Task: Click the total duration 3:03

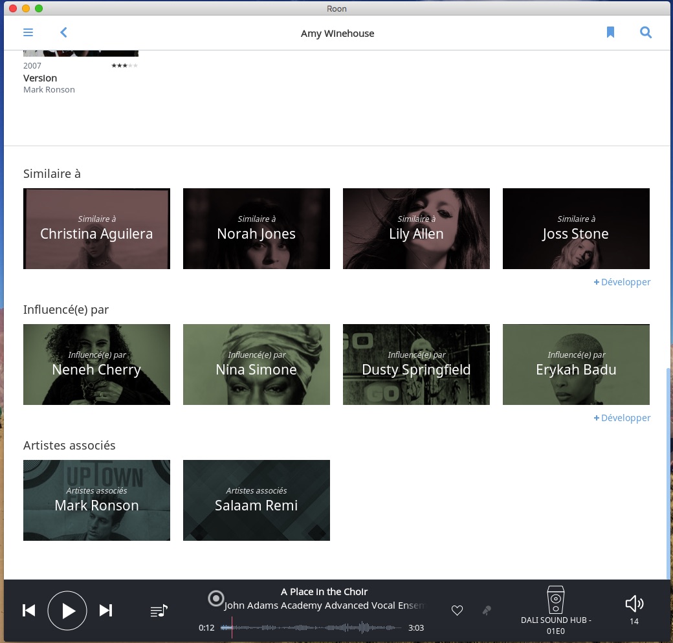Action: (x=416, y=627)
